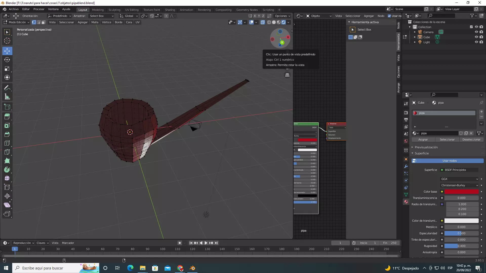Select the Rotate tool in left toolbar
This screenshot has width=486, height=273.
7,60
